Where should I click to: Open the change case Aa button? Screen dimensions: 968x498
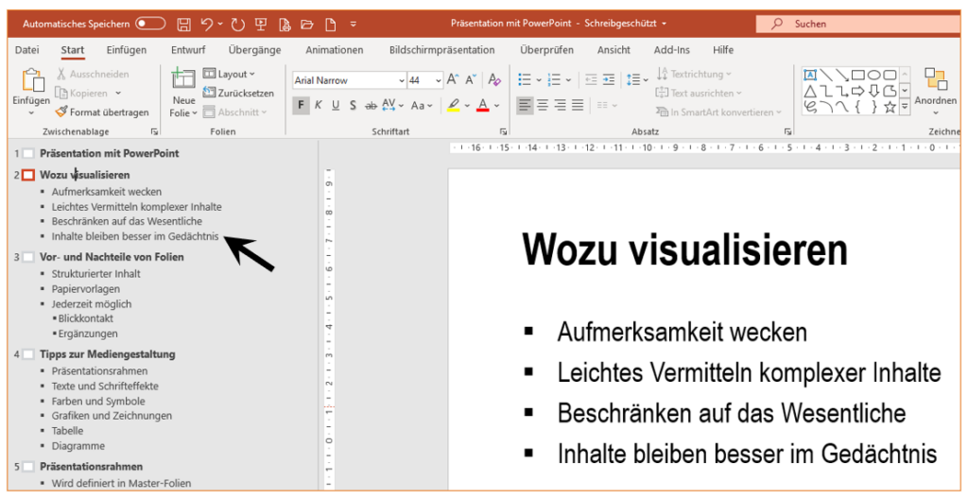click(x=422, y=105)
